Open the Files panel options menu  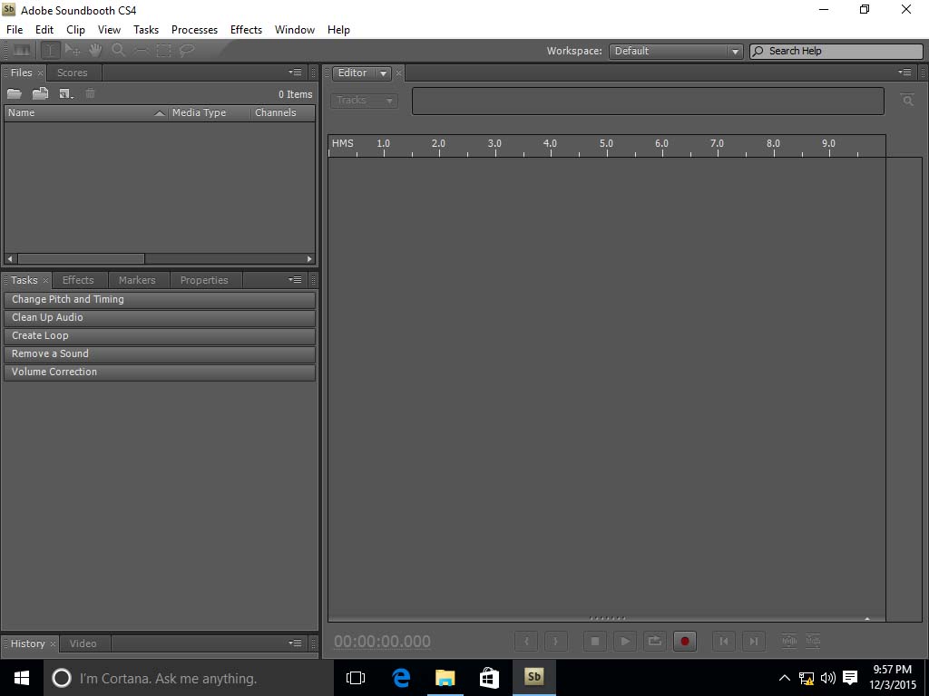(295, 72)
